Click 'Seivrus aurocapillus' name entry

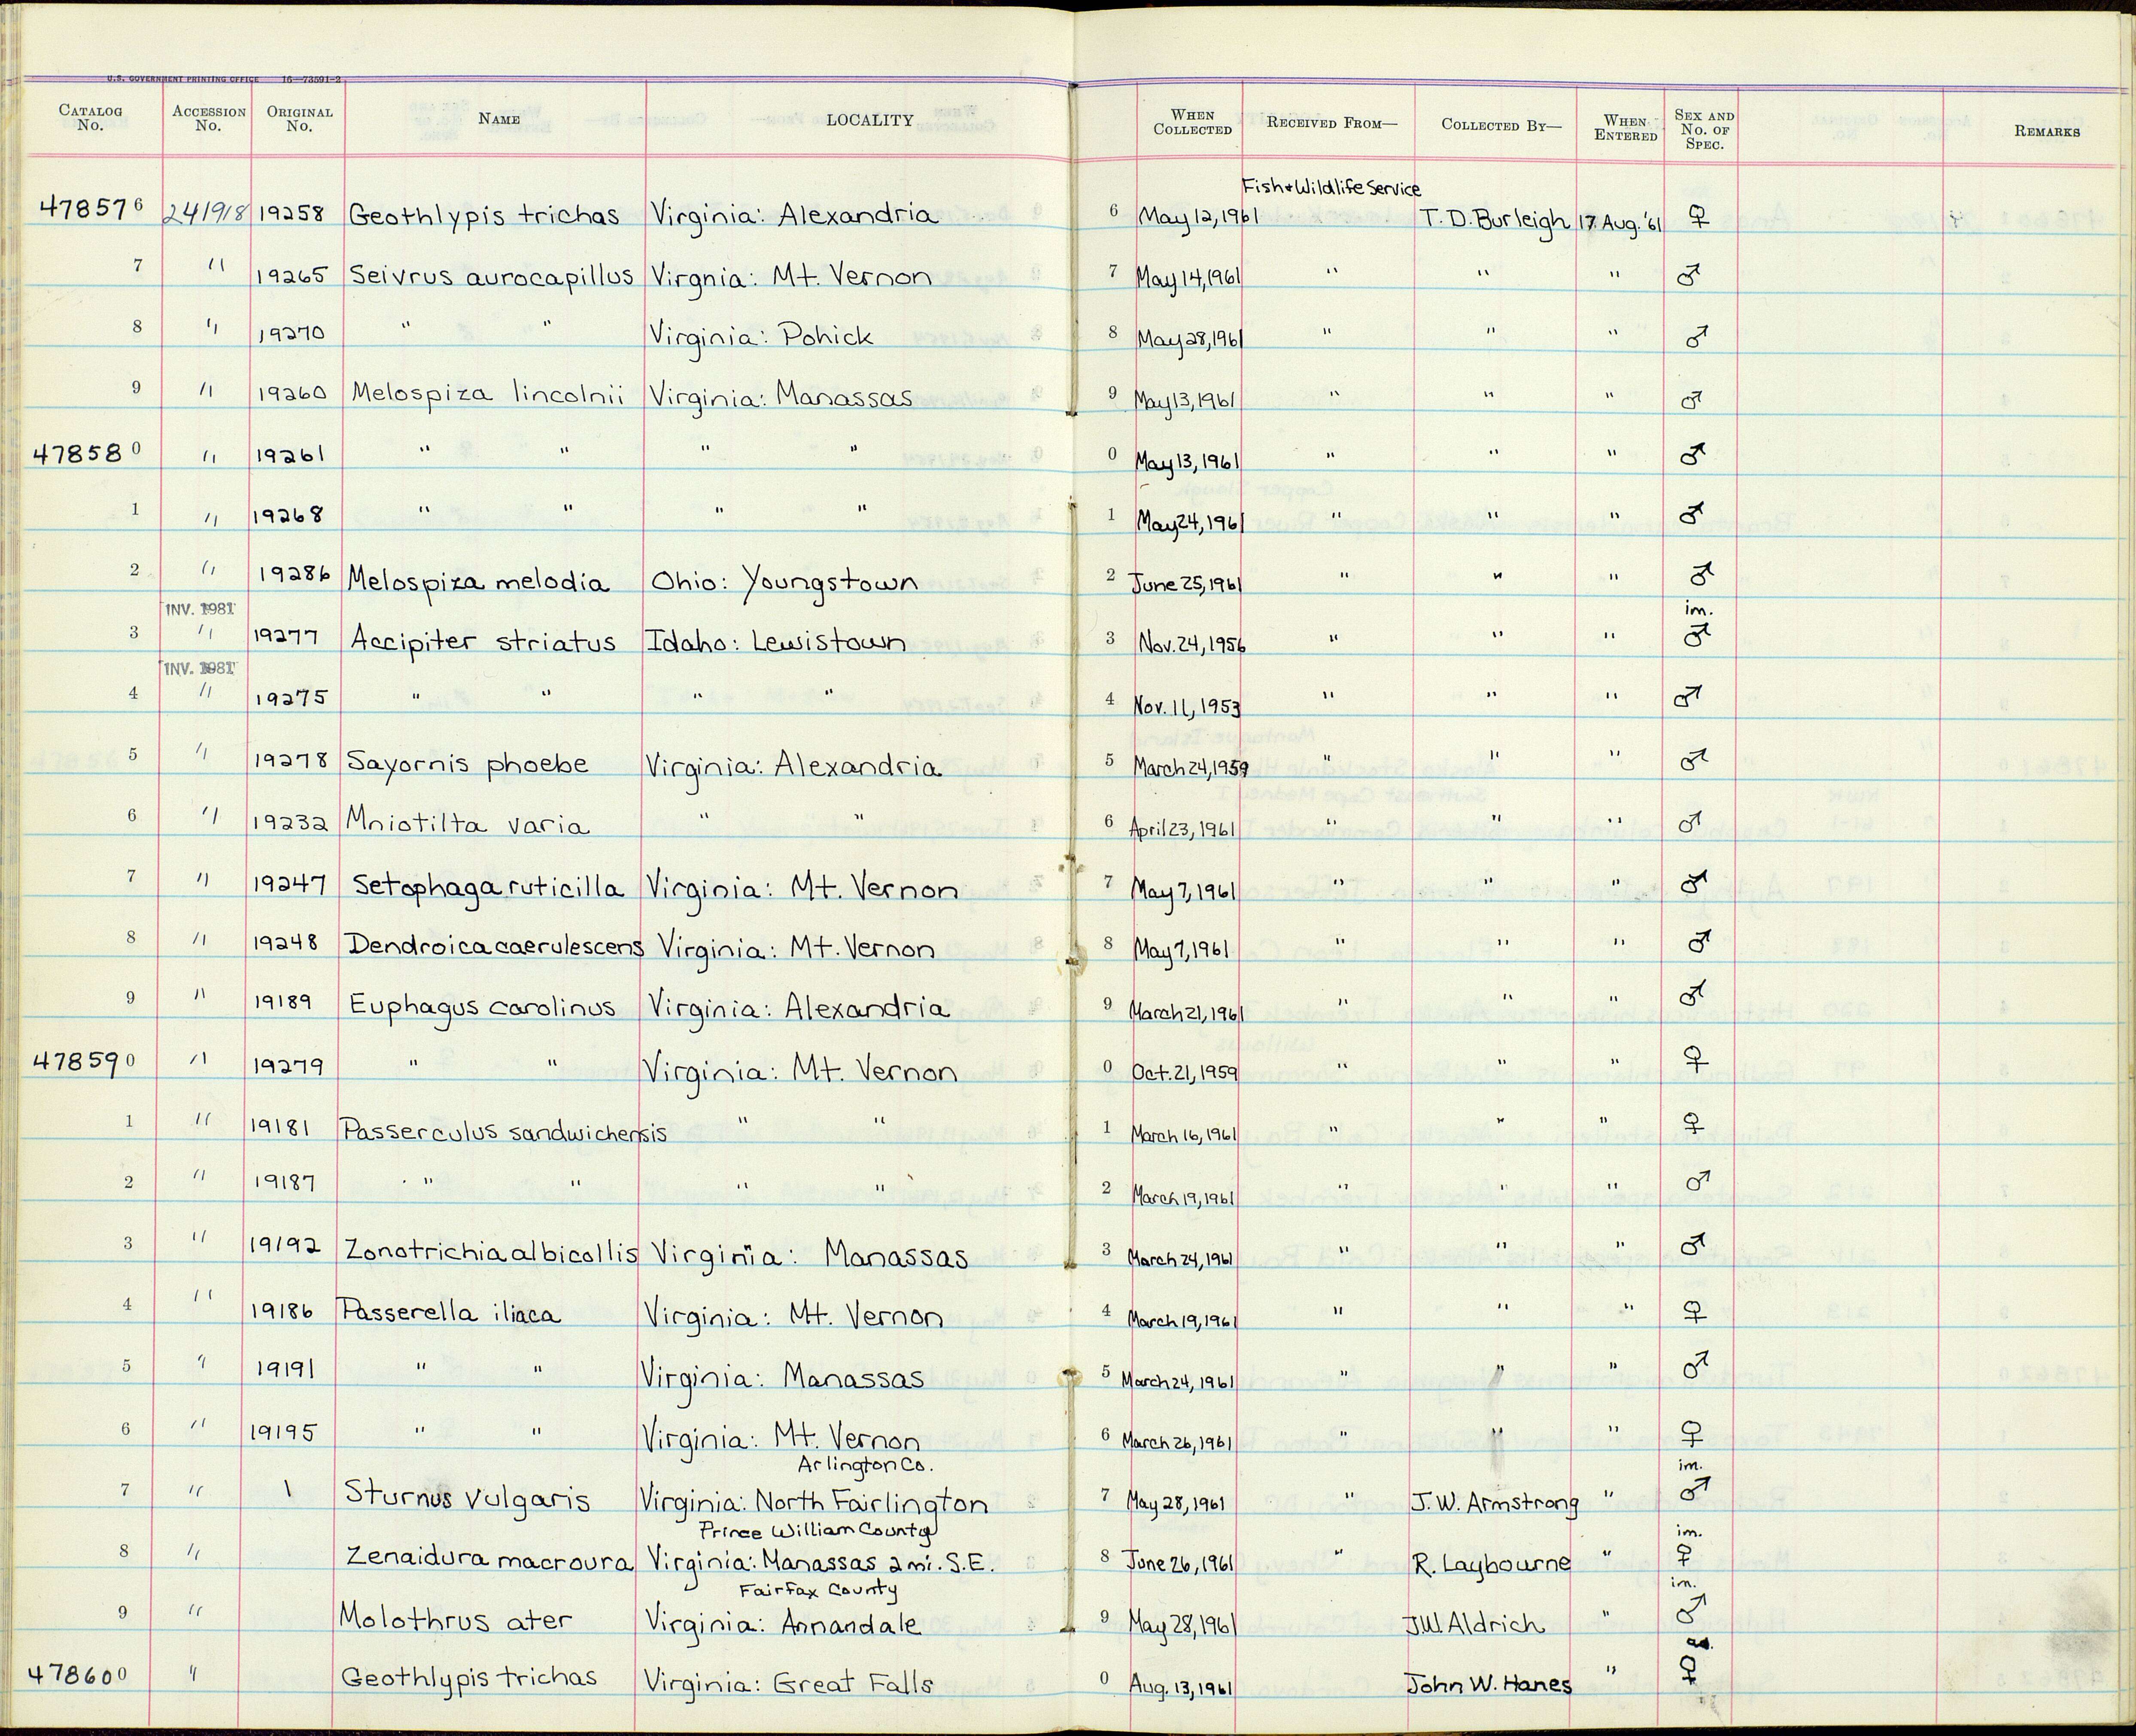[x=491, y=275]
